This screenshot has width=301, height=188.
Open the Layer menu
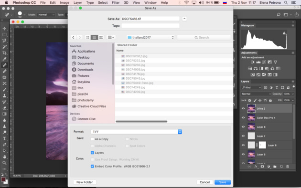point(78,3)
